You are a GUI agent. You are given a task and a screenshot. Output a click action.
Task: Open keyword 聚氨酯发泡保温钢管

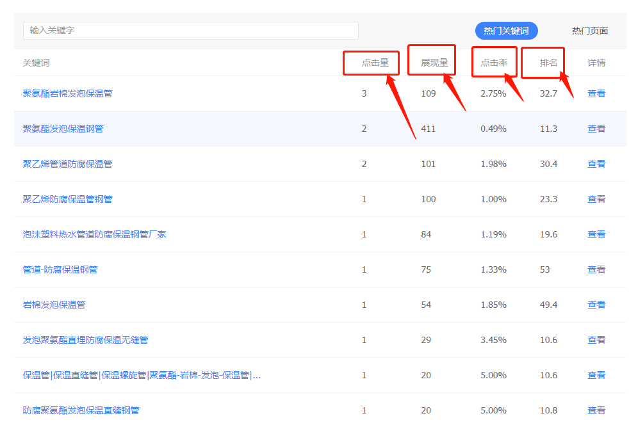[63, 129]
